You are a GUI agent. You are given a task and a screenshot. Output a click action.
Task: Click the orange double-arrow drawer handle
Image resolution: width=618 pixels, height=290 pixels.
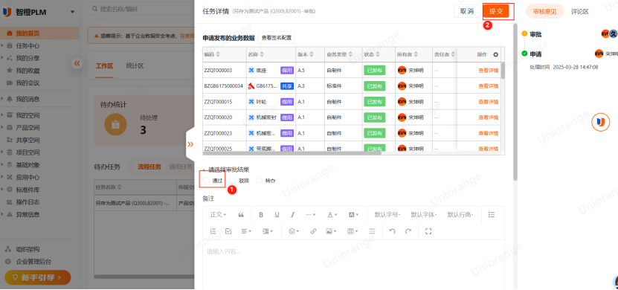pyautogui.click(x=190, y=144)
